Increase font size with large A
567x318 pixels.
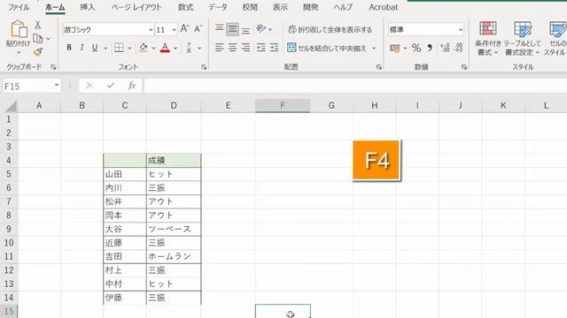[184, 29]
